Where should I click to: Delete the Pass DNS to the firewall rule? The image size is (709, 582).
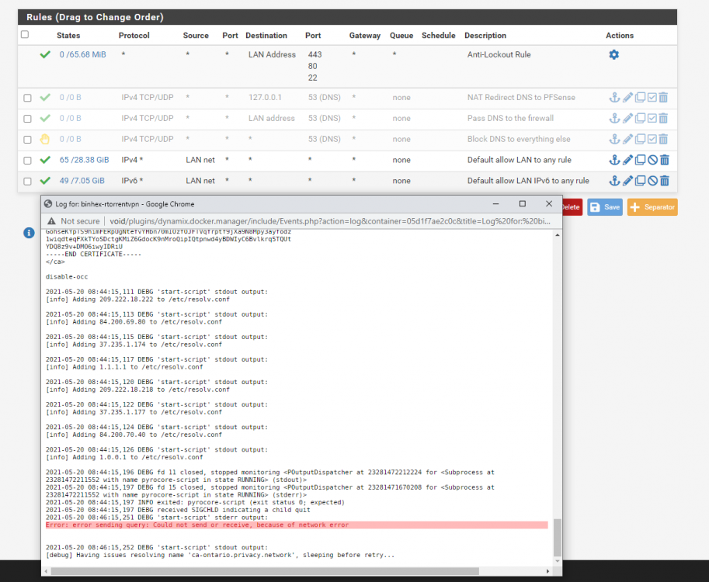[663, 118]
